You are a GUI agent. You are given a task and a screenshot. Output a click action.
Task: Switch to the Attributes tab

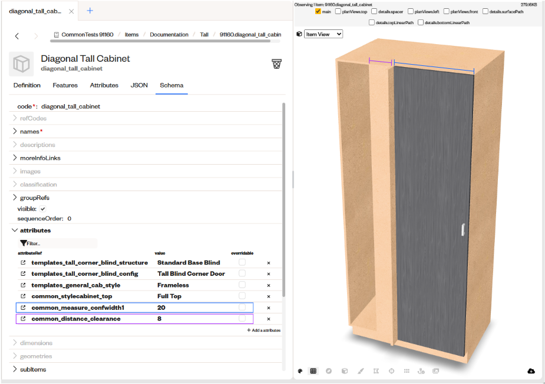click(104, 85)
